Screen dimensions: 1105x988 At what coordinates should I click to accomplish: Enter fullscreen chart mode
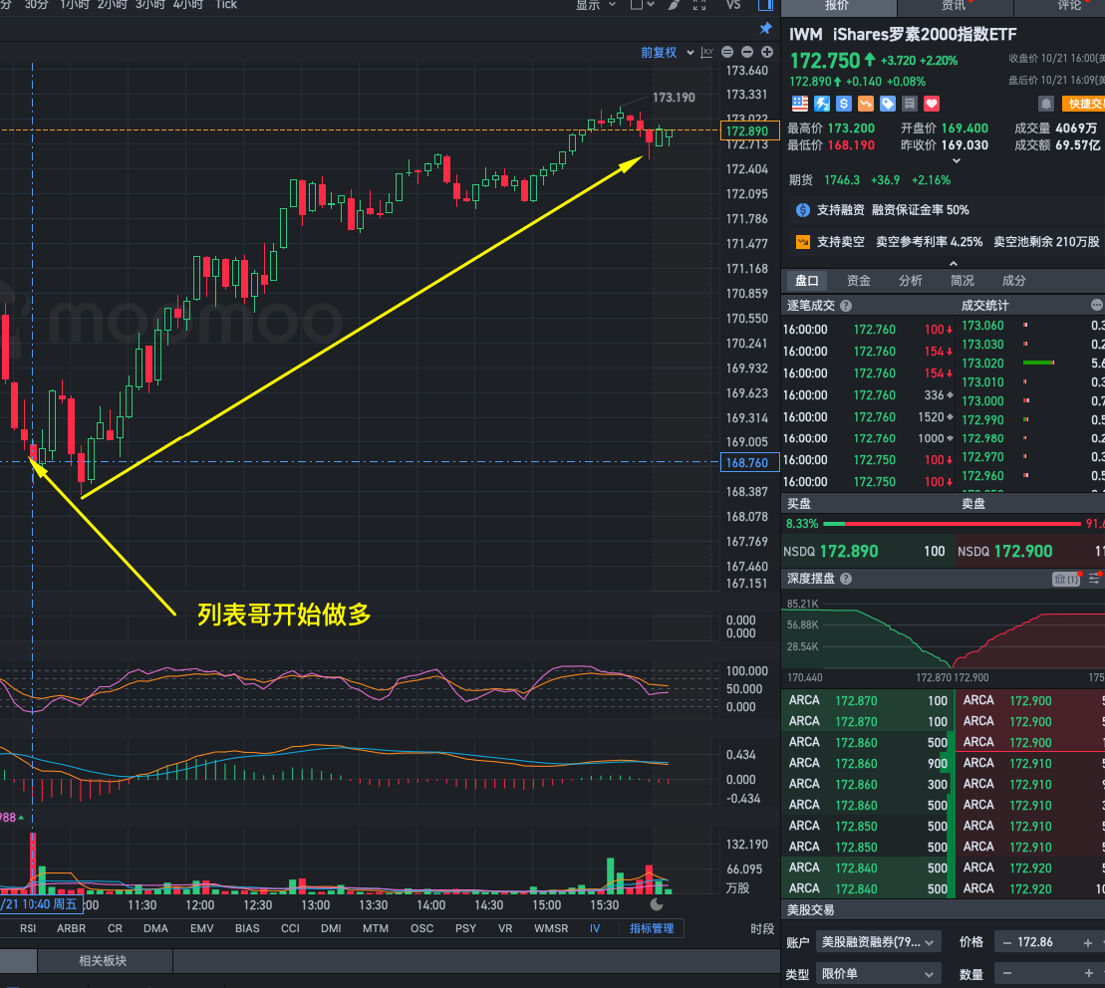[699, 5]
